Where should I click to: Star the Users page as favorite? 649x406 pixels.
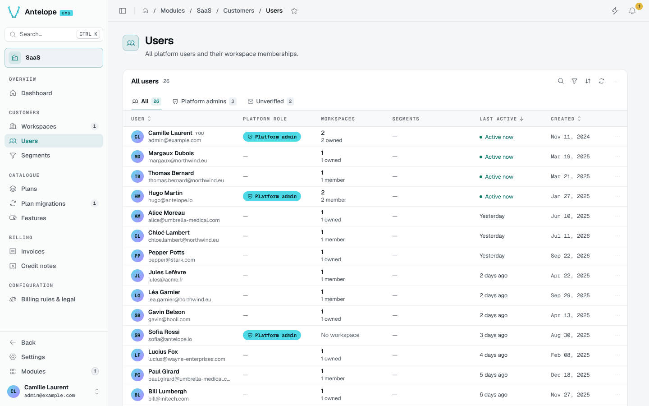(x=294, y=11)
